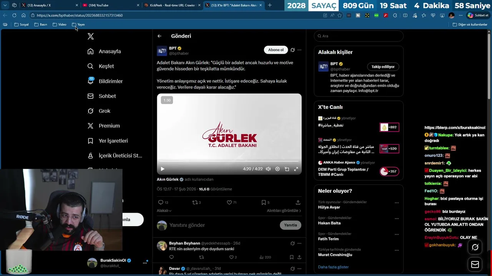The height and width of the screenshot is (276, 492).
Task: Enter video fullscreen mode
Action: (296, 169)
